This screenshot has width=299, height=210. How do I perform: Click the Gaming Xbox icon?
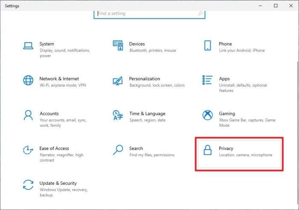208,115
